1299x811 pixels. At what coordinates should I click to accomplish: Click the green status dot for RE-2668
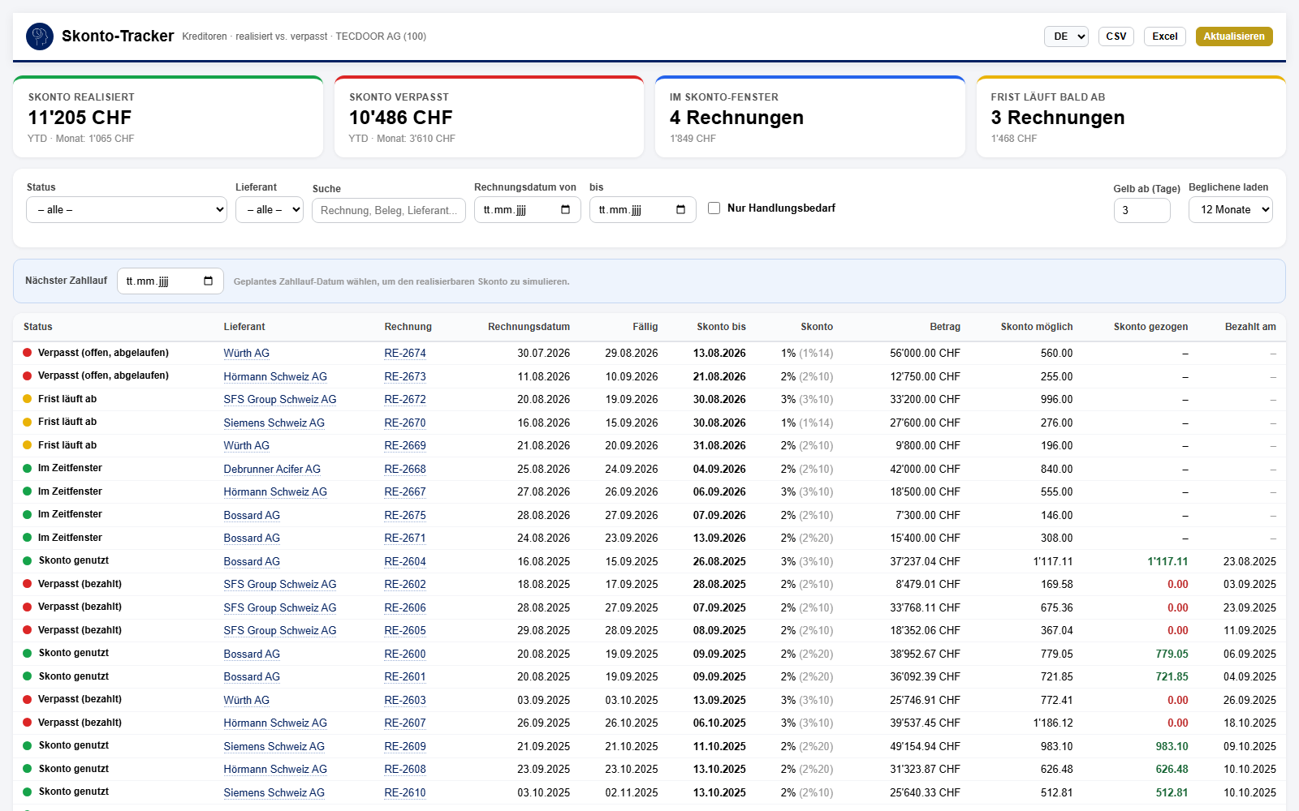28,468
